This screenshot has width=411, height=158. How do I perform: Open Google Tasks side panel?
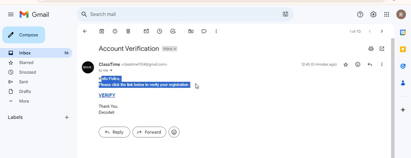point(403,66)
